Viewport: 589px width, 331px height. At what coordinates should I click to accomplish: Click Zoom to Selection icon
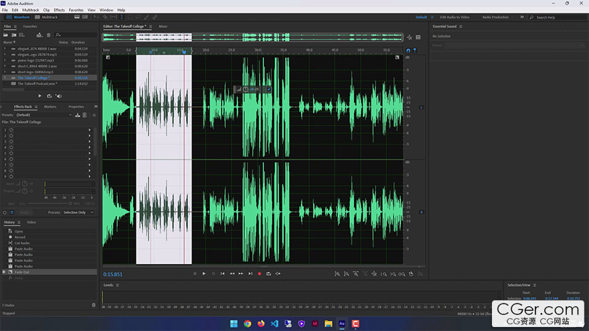[402, 274]
